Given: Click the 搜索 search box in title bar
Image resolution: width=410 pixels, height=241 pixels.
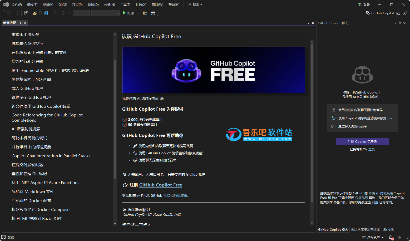Looking at the screenshot, I should pyautogui.click(x=195, y=4).
